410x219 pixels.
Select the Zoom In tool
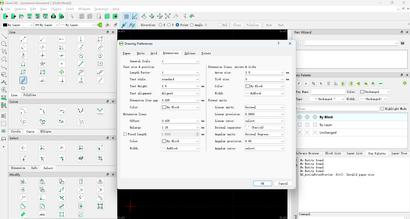coord(152,16)
